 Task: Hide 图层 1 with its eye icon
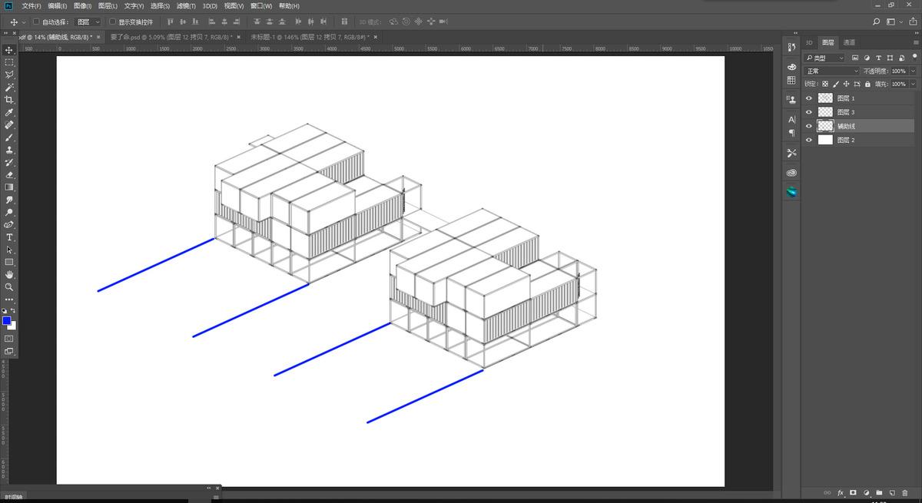tap(808, 98)
